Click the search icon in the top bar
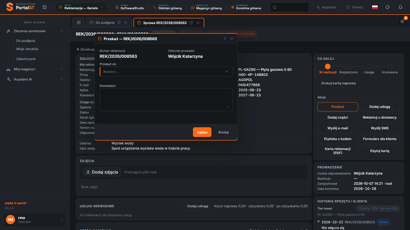This screenshot has width=410, height=230. point(275,7)
